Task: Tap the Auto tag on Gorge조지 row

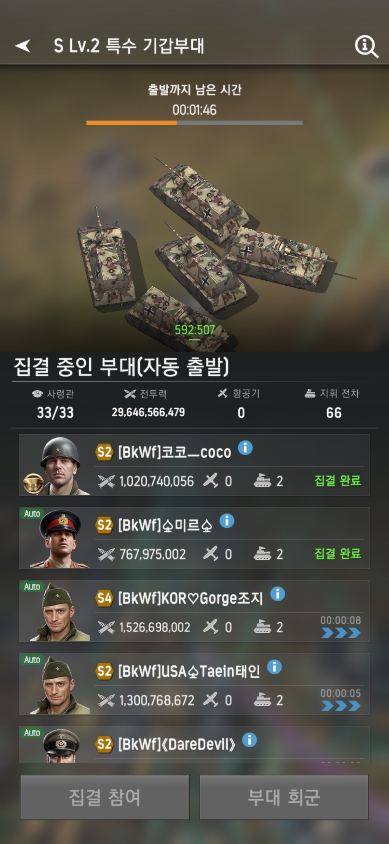Action: (32, 586)
